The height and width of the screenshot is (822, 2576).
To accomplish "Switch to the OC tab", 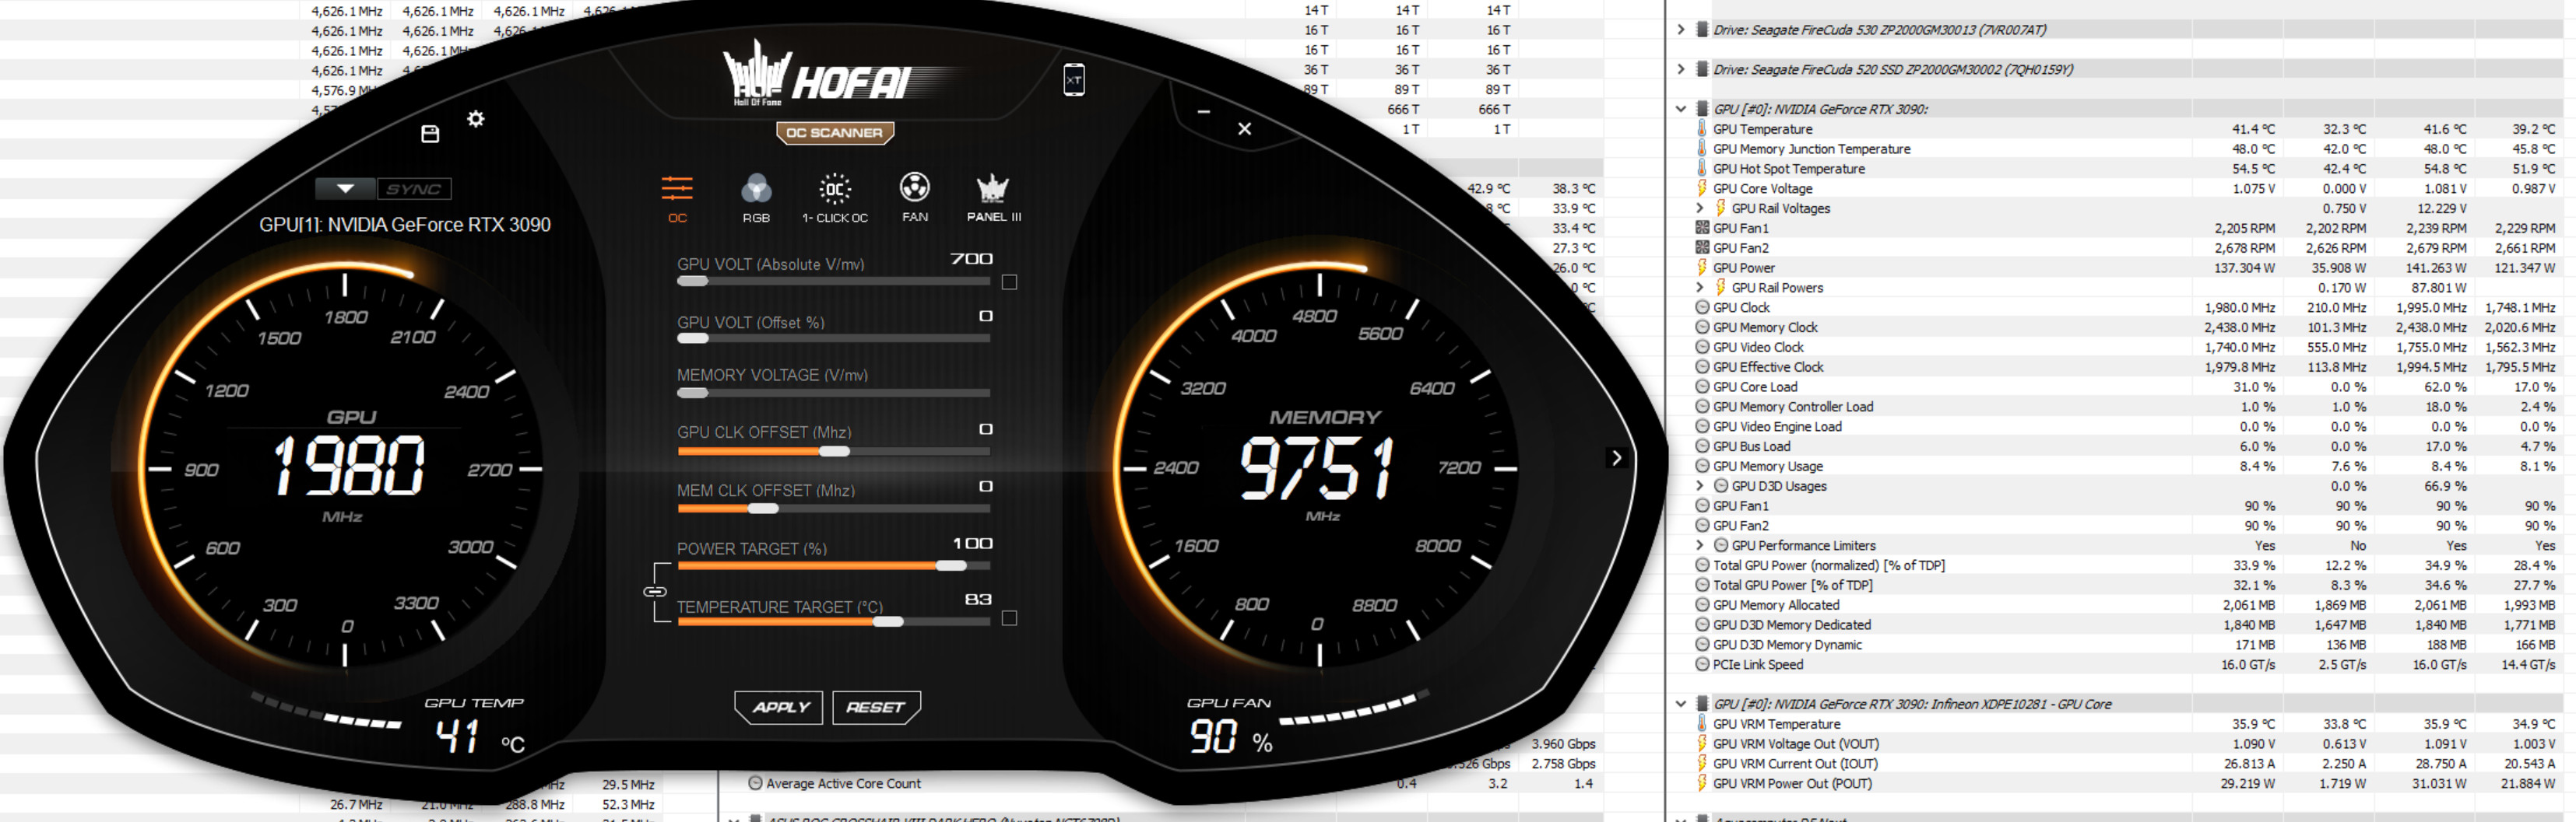I will click(677, 198).
